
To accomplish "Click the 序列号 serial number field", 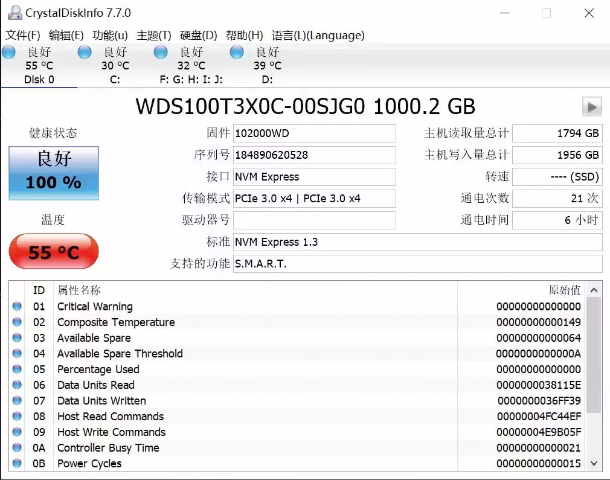I will (314, 155).
